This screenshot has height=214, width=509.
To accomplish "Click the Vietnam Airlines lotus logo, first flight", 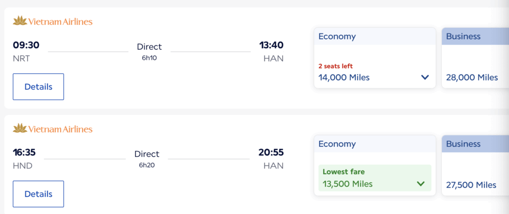I will point(20,21).
